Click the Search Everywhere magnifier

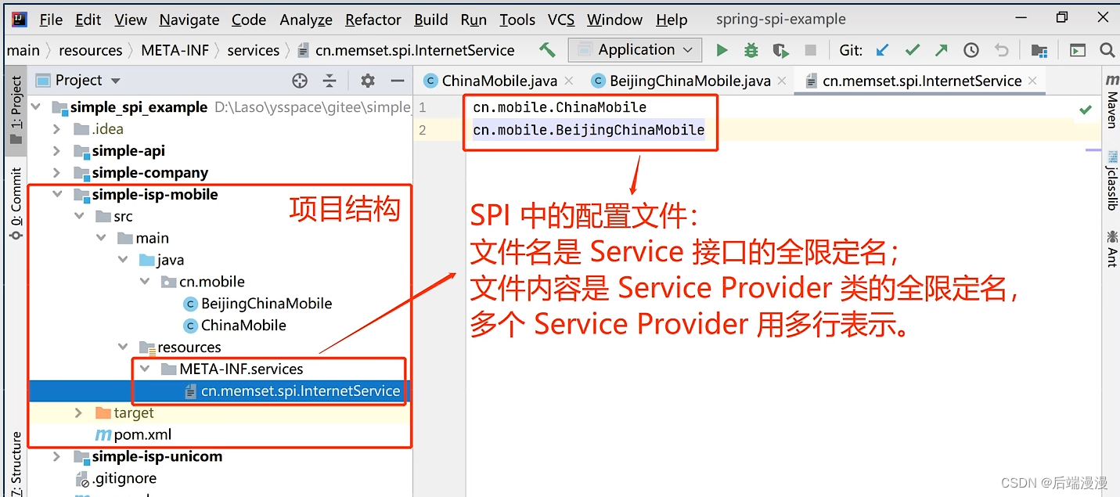(x=1107, y=50)
